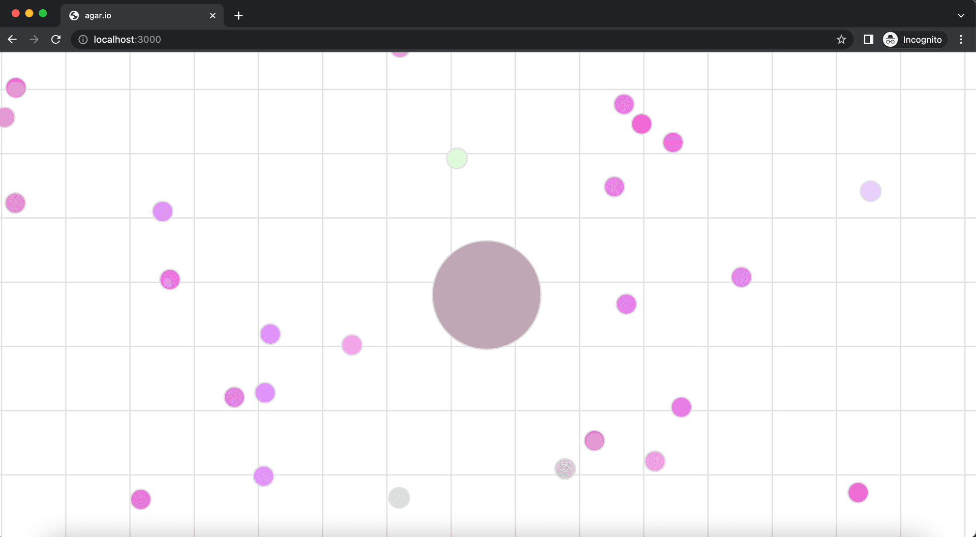
Task: Click the macOS yellow minimize button
Action: (29, 14)
